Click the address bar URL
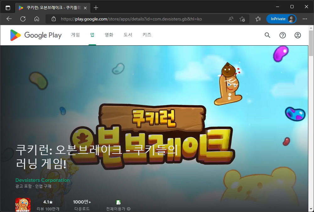Image resolution: width=314 pixels, height=212 pixels. [x=131, y=19]
